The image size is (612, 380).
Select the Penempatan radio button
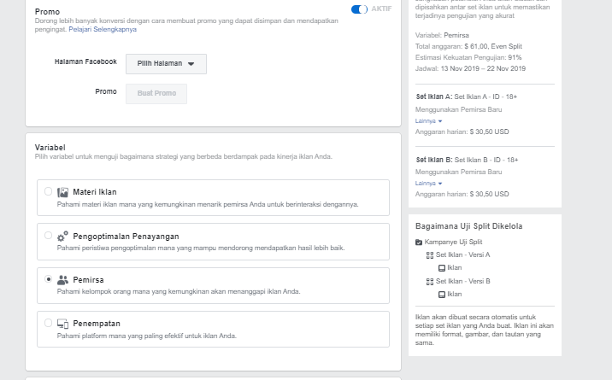pos(48,323)
